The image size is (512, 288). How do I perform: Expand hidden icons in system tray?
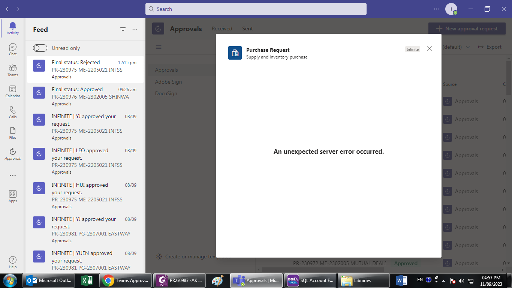pyautogui.click(x=443, y=280)
